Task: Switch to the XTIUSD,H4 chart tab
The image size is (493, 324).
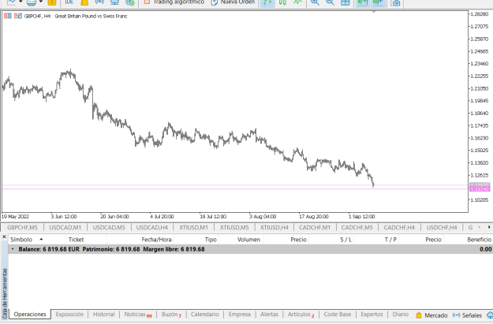Action: coord(275,227)
